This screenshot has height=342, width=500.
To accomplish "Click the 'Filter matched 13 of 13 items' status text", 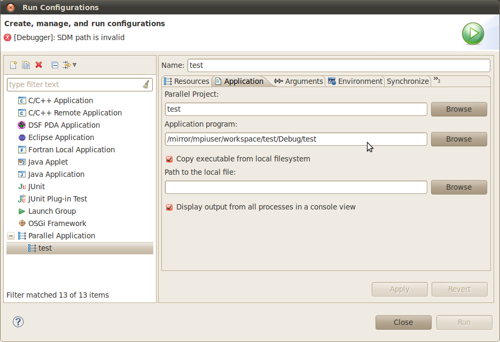I will pos(58,295).
